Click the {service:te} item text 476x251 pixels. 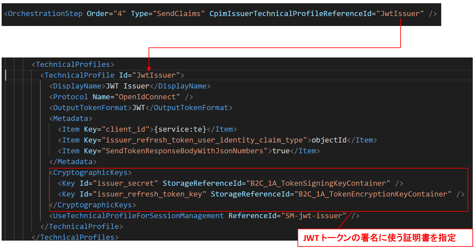coord(180,129)
